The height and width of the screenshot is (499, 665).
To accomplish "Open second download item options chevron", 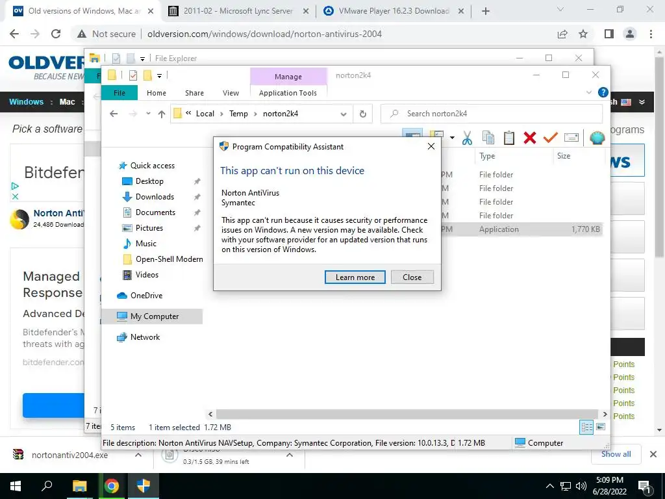I will [x=290, y=455].
